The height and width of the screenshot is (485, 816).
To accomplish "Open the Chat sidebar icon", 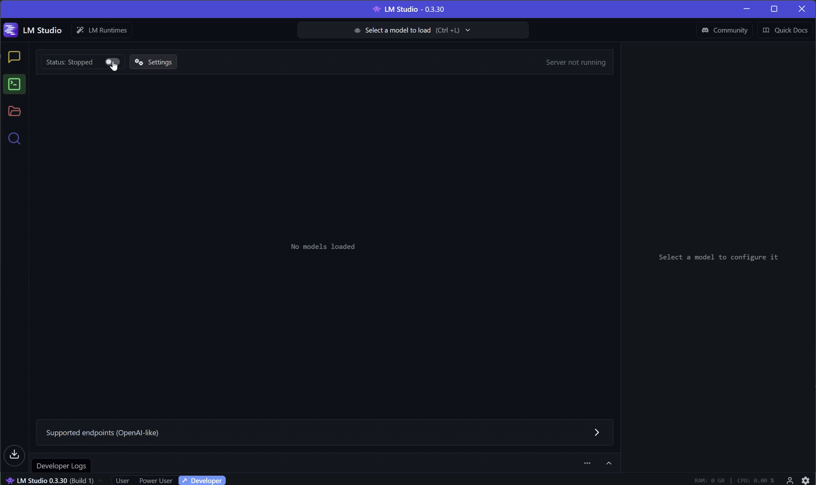I will tap(14, 57).
